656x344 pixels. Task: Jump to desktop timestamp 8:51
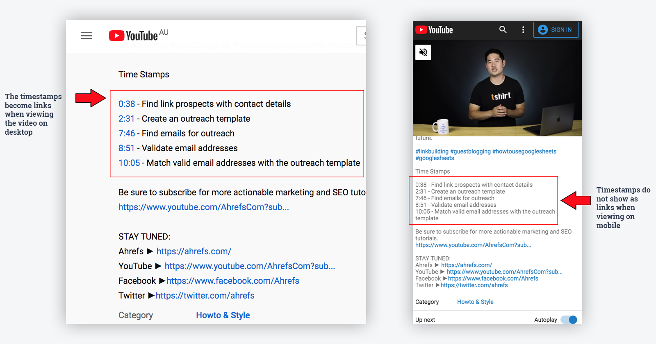[127, 148]
